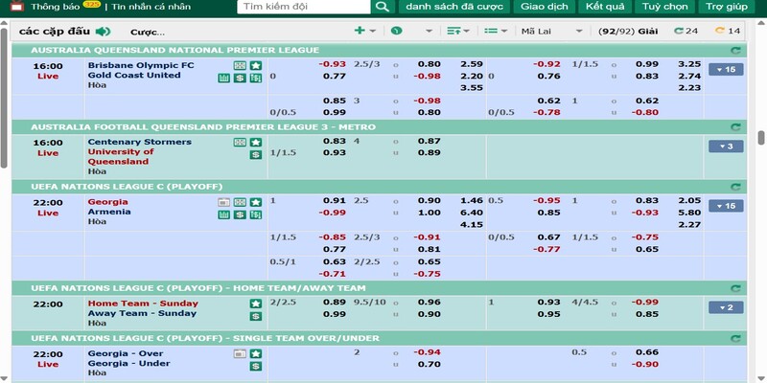Image resolution: width=767 pixels, height=383 pixels.
Task: Click the search magnifier icon
Action: click(382, 7)
